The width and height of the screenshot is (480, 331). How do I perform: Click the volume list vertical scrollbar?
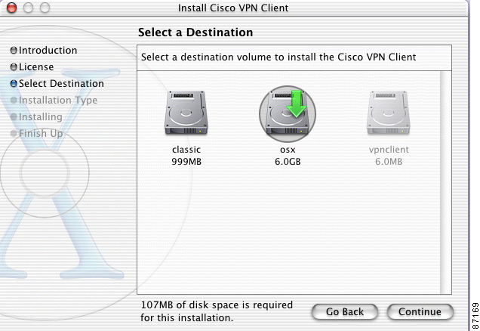pos(446,181)
